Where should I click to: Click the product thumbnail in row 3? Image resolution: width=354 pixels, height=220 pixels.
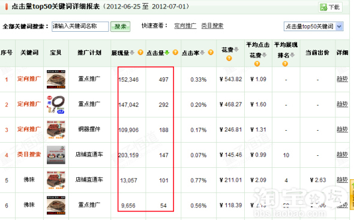tap(56, 129)
